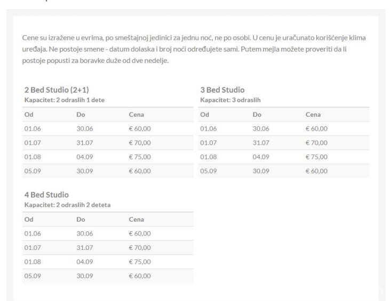This screenshot has height=301, width=390.
Task: Select the Do column header in 4 Bed Studio table
Action: [x=81, y=219]
